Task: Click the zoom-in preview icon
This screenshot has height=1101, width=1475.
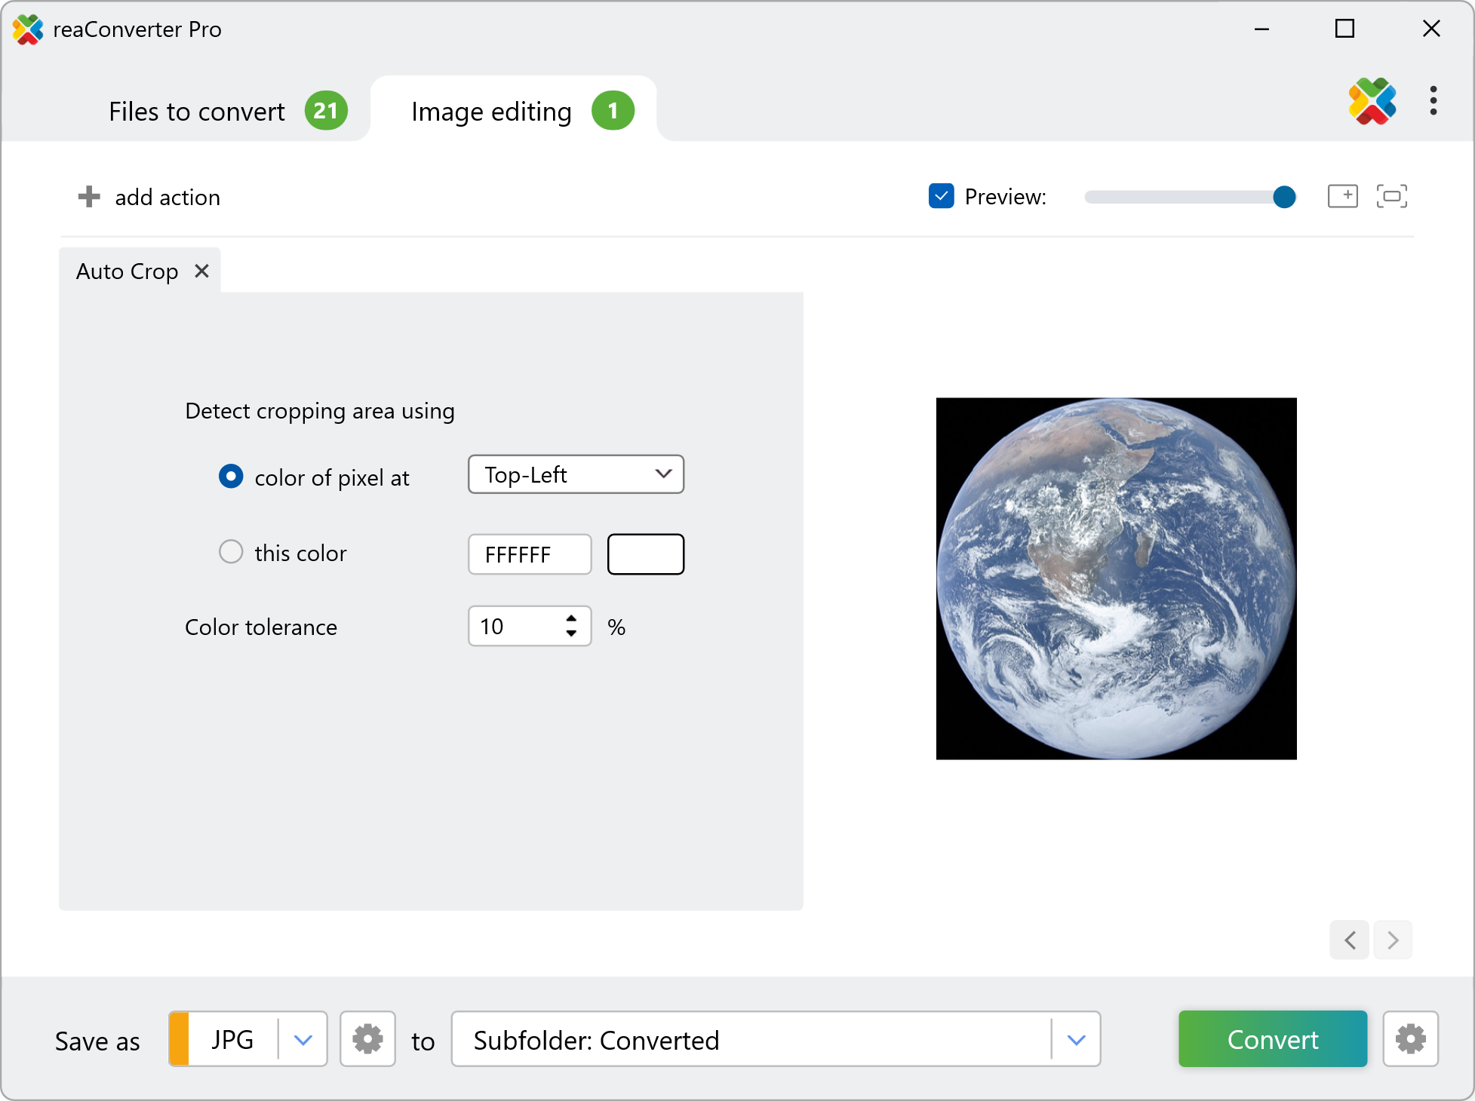Action: 1342,196
